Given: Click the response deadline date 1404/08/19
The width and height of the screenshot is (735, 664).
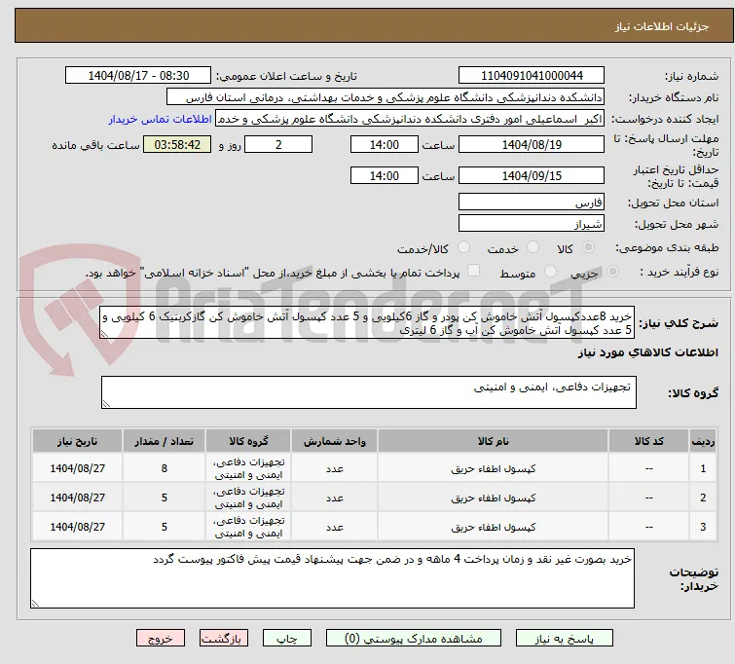Looking at the screenshot, I should [x=532, y=144].
